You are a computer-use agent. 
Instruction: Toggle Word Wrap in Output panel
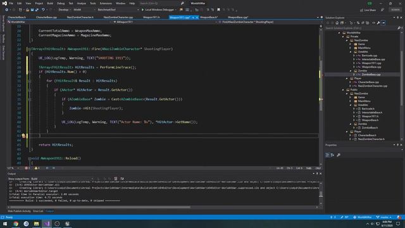point(122,179)
